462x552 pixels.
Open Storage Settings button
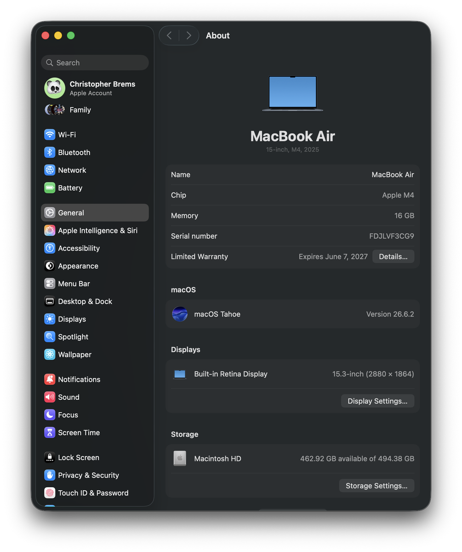click(x=376, y=486)
